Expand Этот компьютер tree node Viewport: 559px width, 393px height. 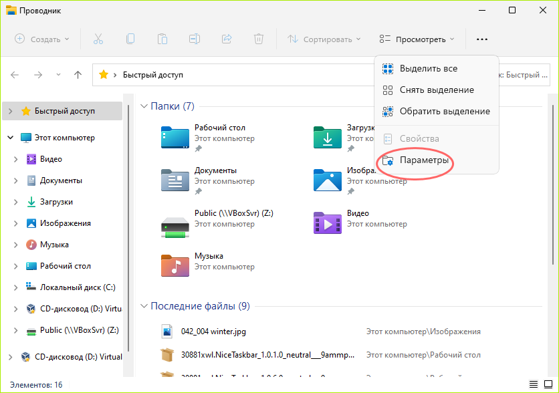pos(11,138)
